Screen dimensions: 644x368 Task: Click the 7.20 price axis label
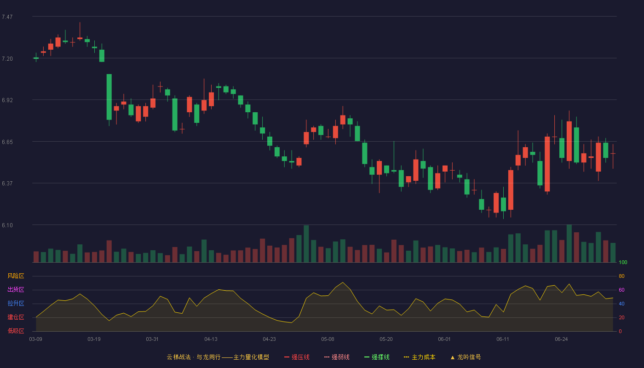point(7,59)
